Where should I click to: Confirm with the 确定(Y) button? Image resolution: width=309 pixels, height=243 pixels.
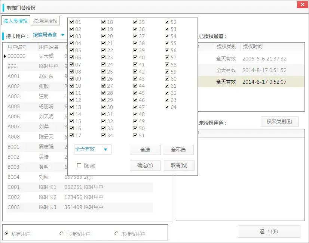[146, 165]
